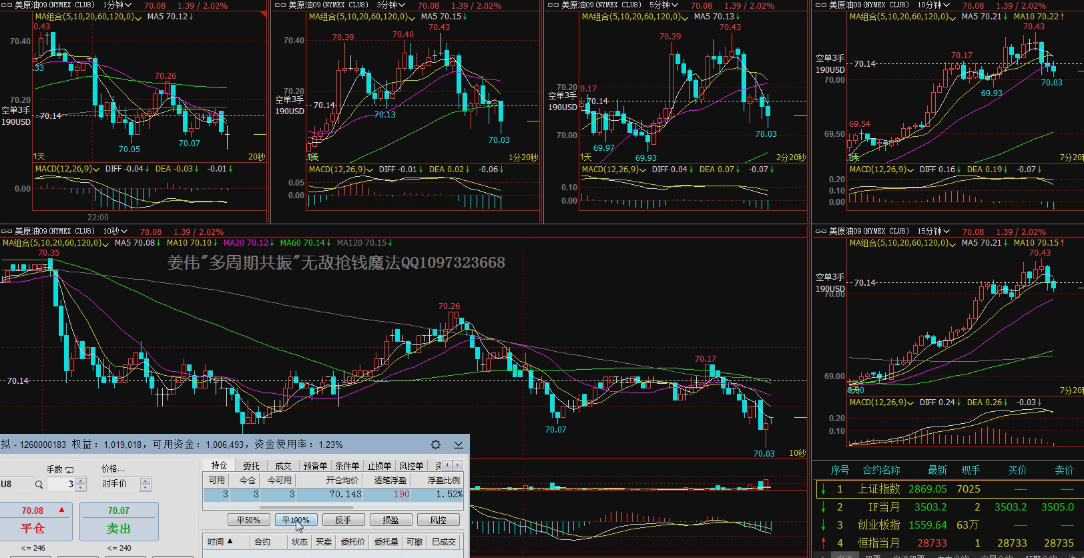Click link icon in the 5分钟 chart header
Image resolution: width=1084 pixels, height=558 pixels.
[x=553, y=5]
